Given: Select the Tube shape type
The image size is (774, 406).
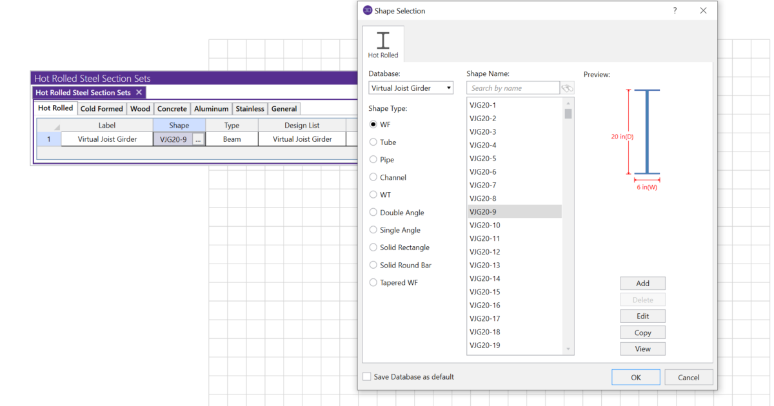Looking at the screenshot, I should [x=373, y=142].
